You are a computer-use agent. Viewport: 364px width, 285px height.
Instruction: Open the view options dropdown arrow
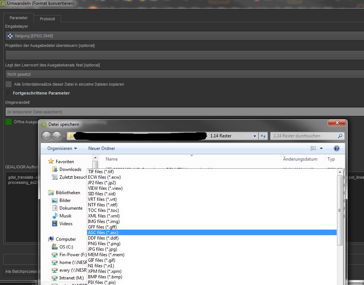tap(321, 148)
